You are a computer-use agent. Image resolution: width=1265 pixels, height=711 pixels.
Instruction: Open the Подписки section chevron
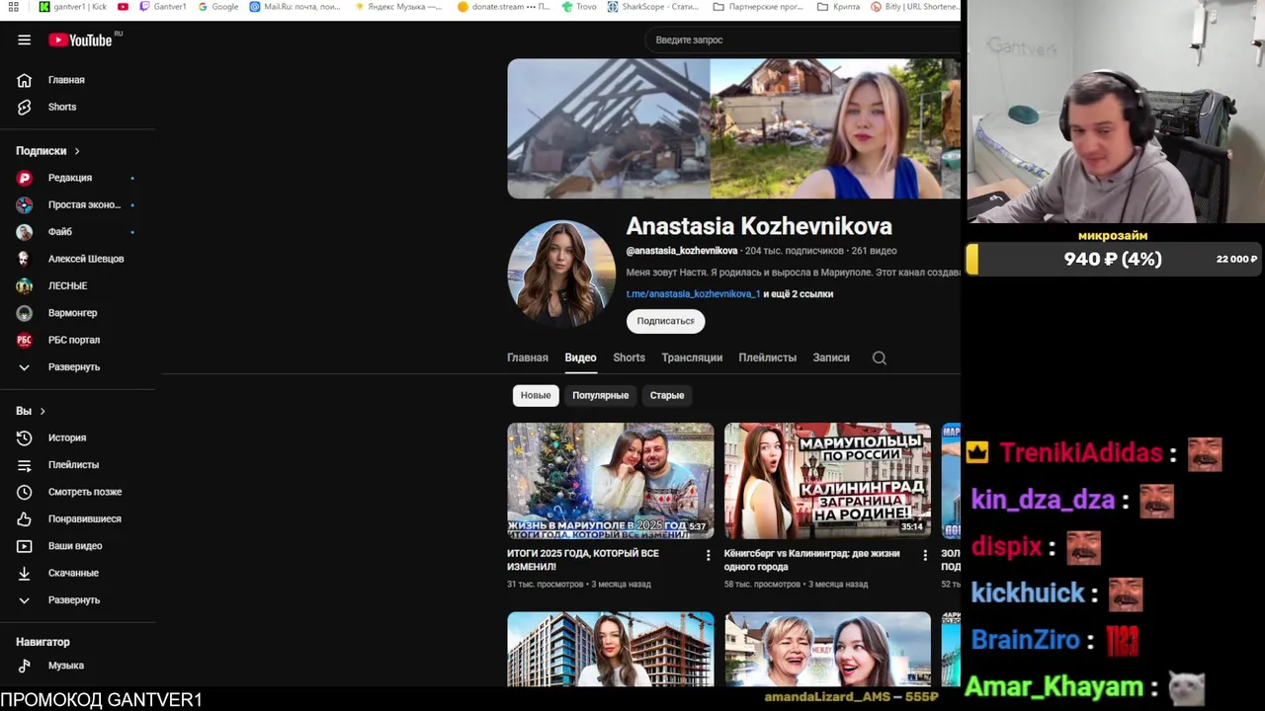(76, 151)
